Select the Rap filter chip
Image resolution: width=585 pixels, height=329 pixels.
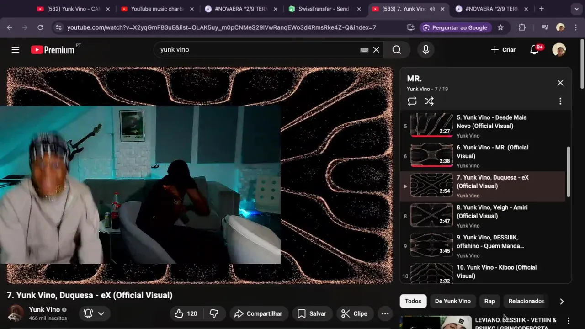489,301
